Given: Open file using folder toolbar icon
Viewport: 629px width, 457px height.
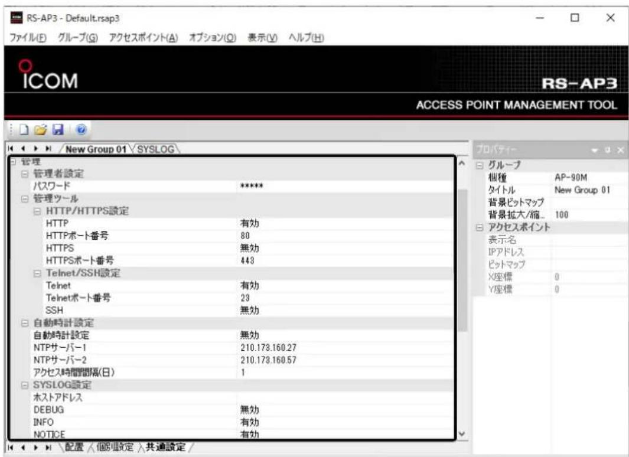Looking at the screenshot, I should coord(40,129).
